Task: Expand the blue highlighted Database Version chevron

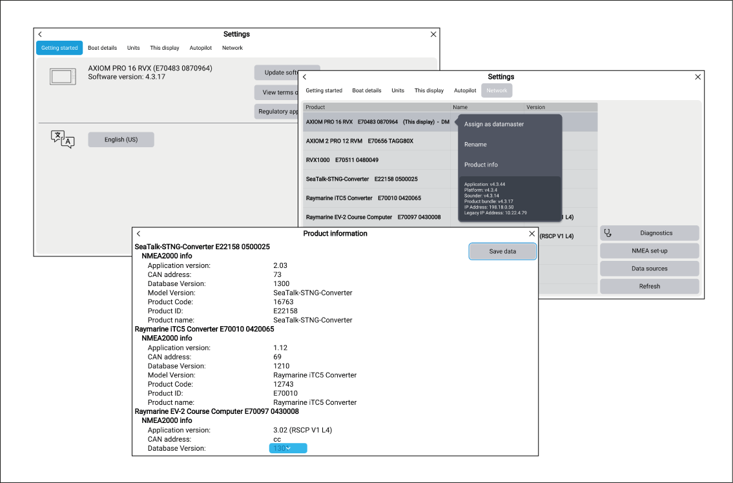Action: point(288,448)
